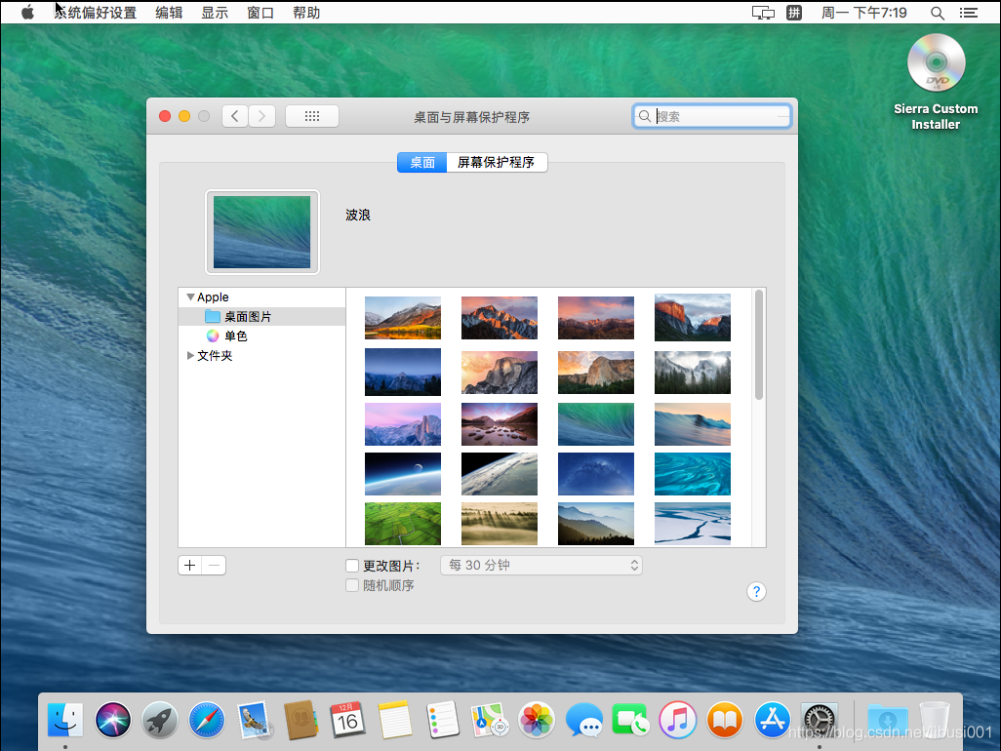Select the 桌面 tab

[421, 163]
